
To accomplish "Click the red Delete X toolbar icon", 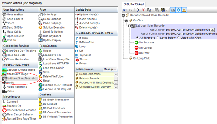I will pos(143,10).
